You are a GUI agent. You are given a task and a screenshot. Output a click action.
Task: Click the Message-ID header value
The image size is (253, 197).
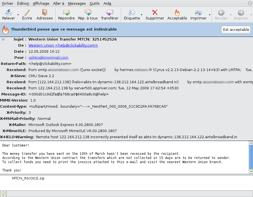(69, 94)
